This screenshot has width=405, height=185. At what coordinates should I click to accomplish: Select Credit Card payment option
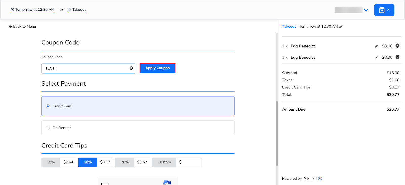tap(48, 106)
